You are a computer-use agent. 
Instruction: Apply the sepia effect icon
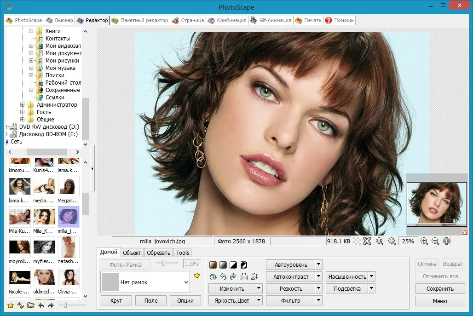click(x=213, y=264)
